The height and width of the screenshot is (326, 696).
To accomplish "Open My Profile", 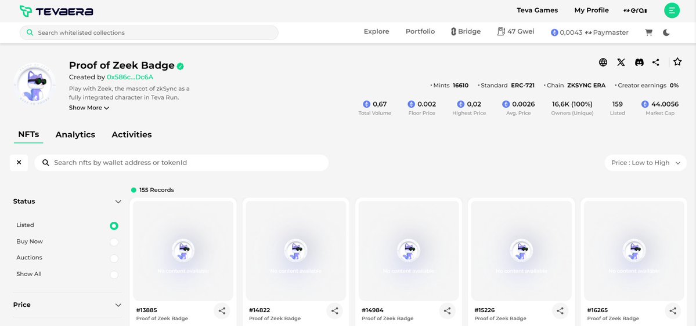I will (x=592, y=10).
